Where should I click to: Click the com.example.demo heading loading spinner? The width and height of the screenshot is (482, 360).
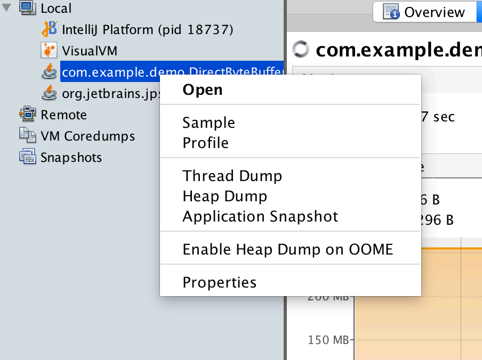pyautogui.click(x=300, y=49)
